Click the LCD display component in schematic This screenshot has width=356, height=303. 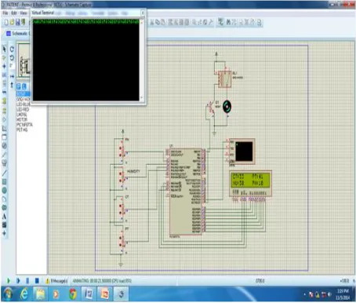point(250,184)
